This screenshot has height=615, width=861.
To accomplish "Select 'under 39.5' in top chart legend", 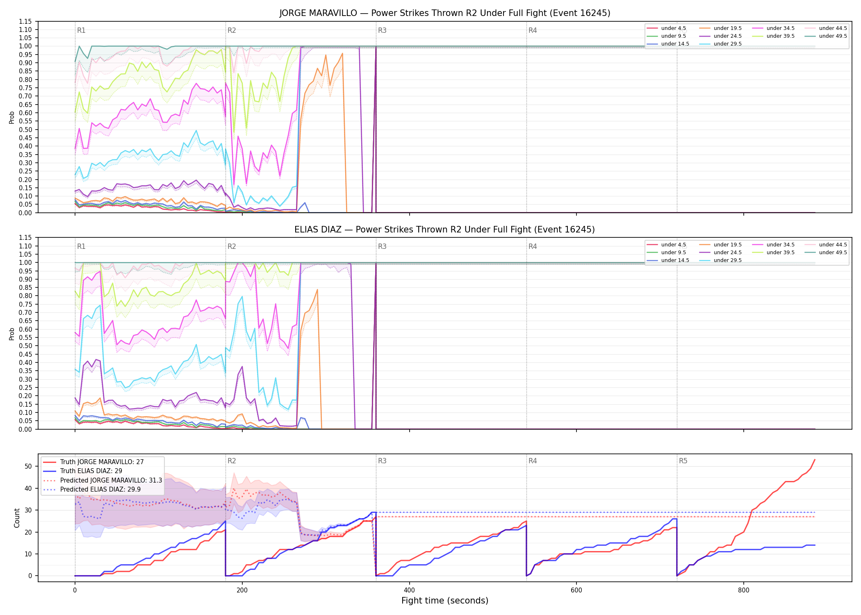I will (780, 36).
